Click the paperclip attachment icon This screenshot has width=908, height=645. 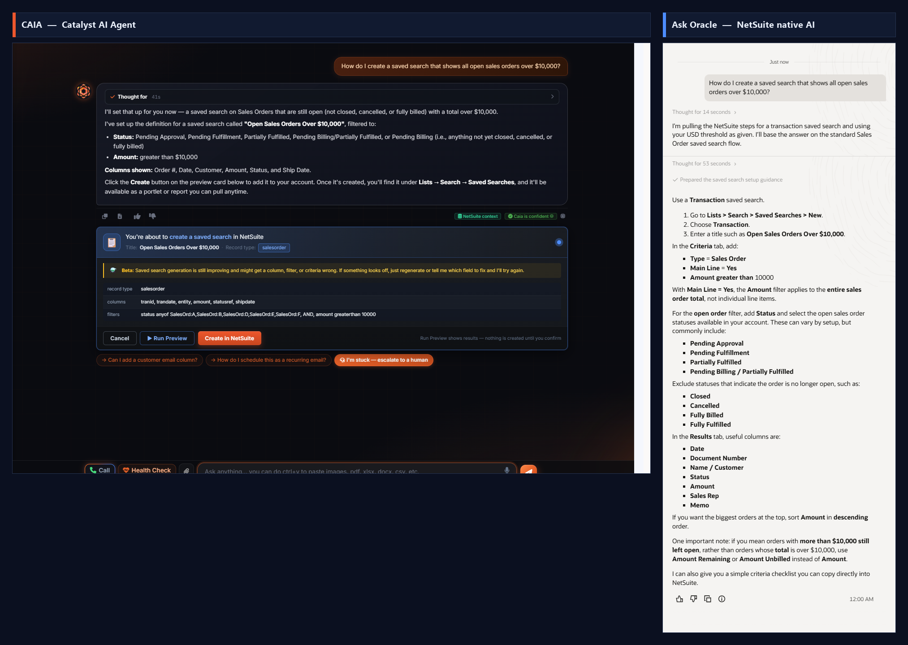tap(186, 470)
